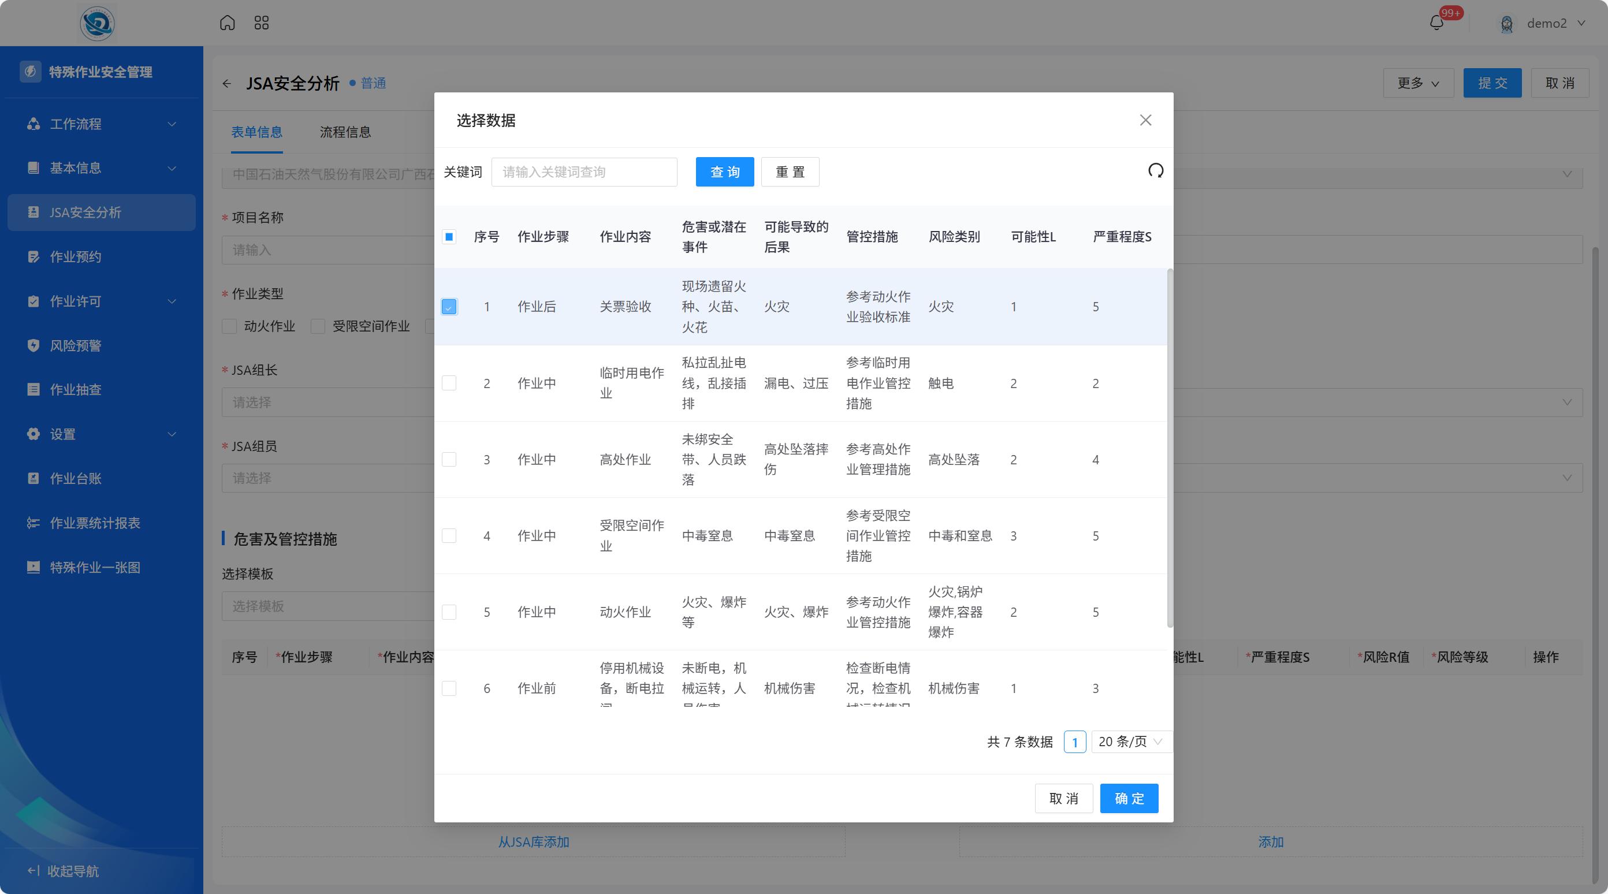Screen dimensions: 1608x894
Task: Click the dialog's vertical scrollbar
Action: tap(1170, 448)
